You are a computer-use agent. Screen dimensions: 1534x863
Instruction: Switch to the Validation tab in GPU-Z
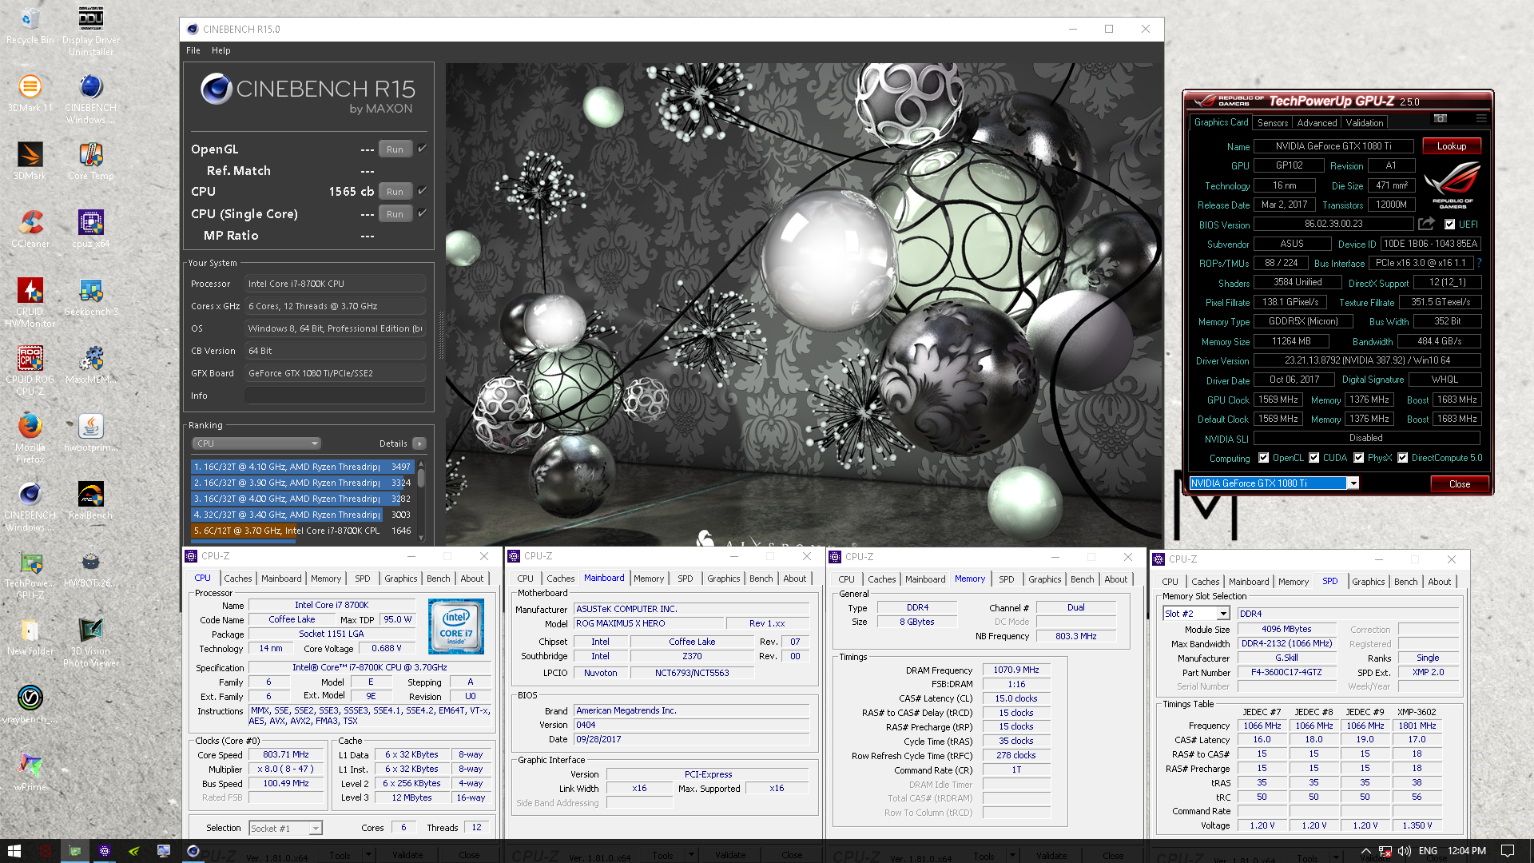point(1364,123)
